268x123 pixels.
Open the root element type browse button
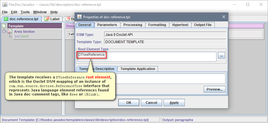pos(221,55)
